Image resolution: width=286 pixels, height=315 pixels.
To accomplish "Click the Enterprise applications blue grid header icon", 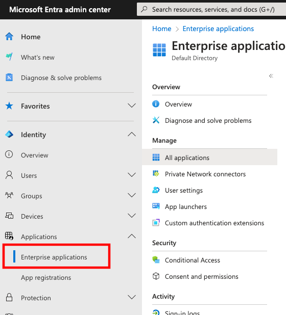I will coord(159,50).
